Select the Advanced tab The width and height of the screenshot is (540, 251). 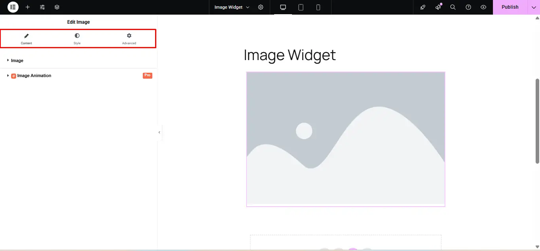click(129, 39)
